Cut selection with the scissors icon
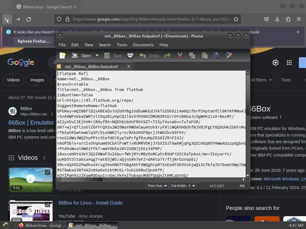This screenshot has height=229, width=306. (180, 55)
